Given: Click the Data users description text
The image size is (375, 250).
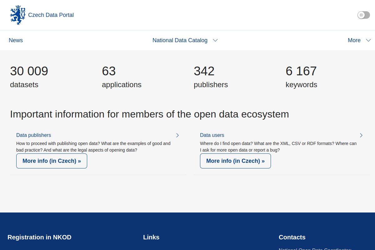Looking at the screenshot, I should (x=278, y=147).
